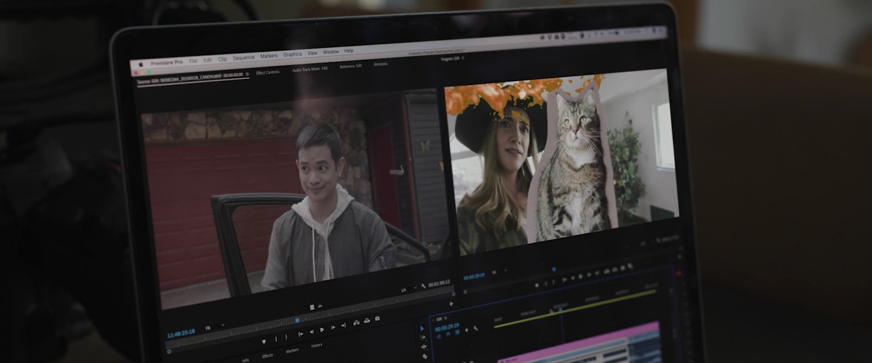Click the Comparison View icon in the Program monitor

coord(630,266)
